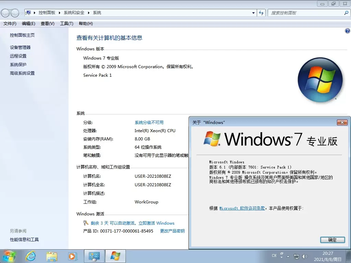Click the computer icon in address bar
Screen dimensions: 351x263
tap(28, 13)
